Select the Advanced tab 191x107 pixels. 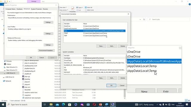[27, 9]
